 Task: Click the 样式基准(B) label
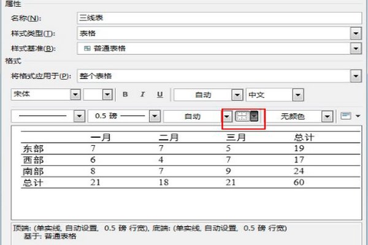point(33,48)
